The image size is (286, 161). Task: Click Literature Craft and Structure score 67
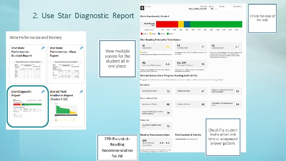coord(203,91)
